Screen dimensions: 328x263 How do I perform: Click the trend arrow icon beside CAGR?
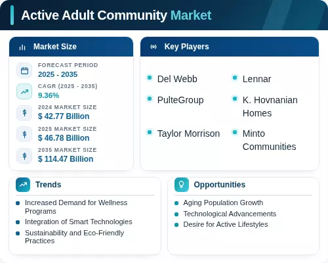[x=24, y=91]
